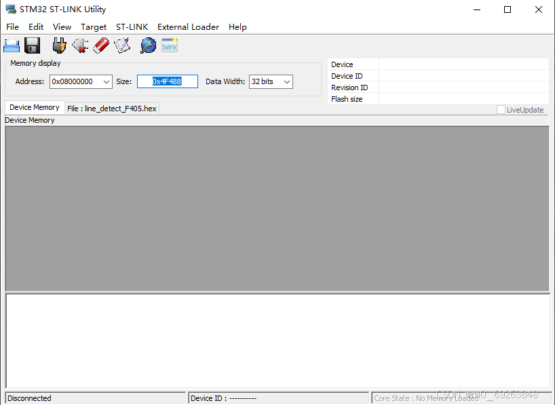Click the Device row in info table
Image resolution: width=555 pixels, height=405 pixels.
coord(438,64)
